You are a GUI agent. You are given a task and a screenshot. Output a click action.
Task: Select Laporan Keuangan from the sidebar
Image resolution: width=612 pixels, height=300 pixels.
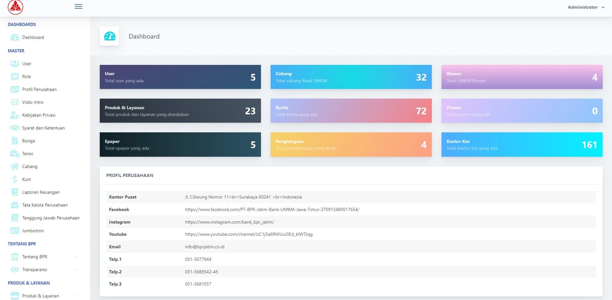click(x=41, y=192)
